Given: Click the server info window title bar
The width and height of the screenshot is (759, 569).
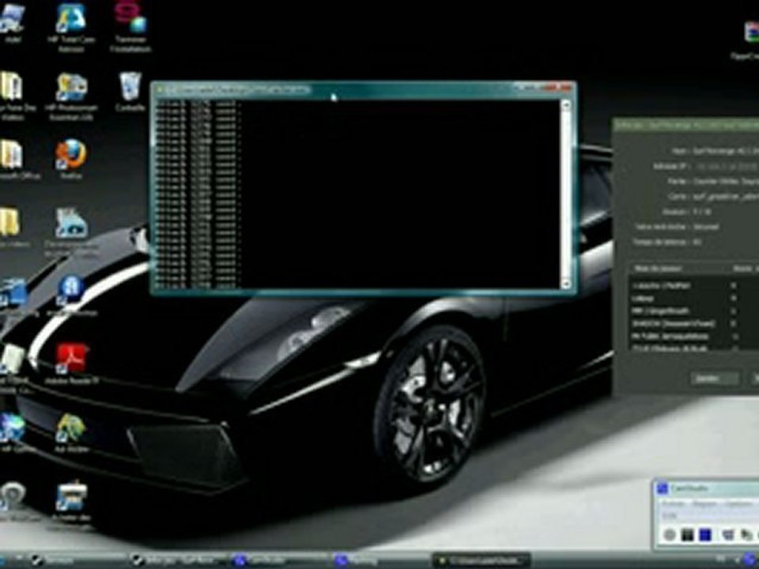Looking at the screenshot, I should (686, 125).
